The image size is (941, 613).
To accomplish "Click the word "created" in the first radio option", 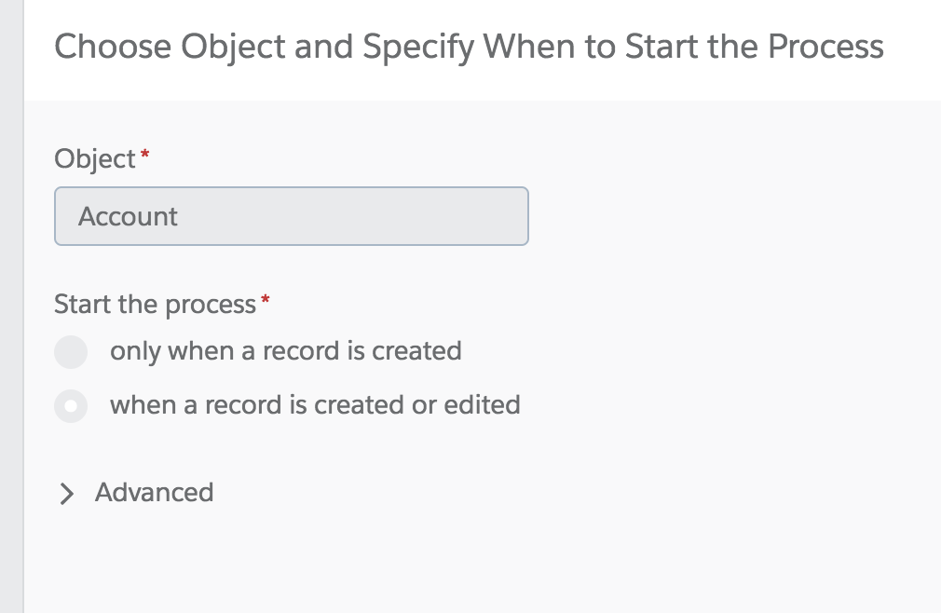I will 416,351.
